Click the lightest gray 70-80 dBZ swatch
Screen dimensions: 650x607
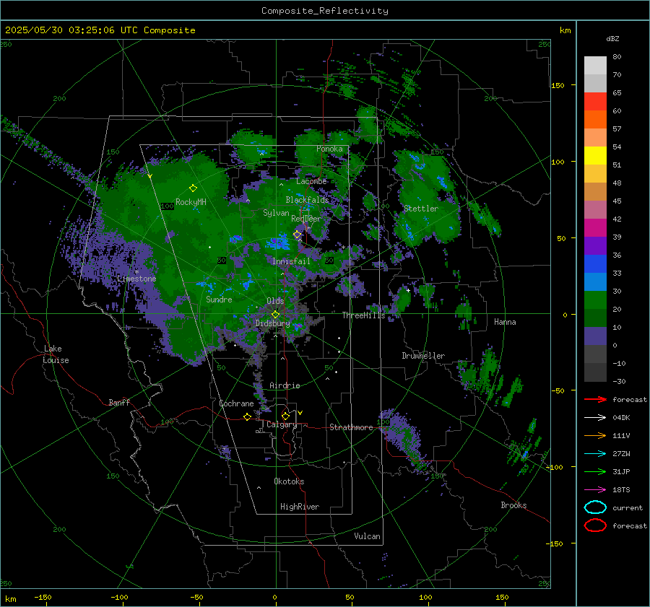(x=595, y=66)
